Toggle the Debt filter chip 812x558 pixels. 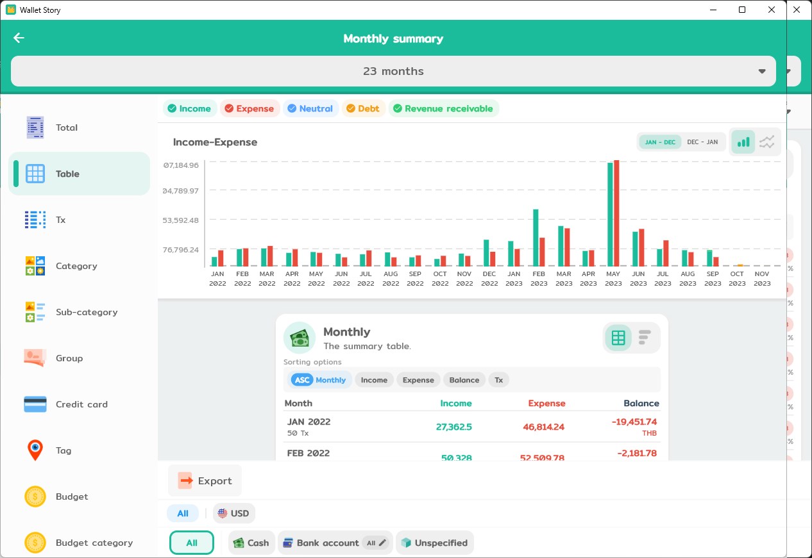(363, 108)
